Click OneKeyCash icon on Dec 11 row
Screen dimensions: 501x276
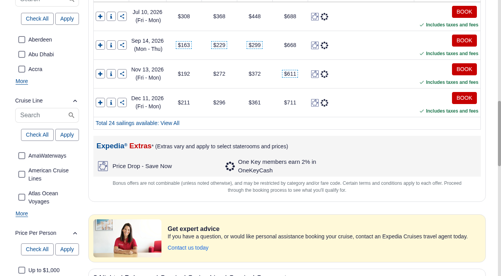(324, 103)
